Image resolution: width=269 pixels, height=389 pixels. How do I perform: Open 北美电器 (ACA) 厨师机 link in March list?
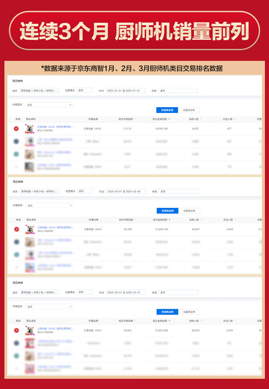[x=56, y=328]
